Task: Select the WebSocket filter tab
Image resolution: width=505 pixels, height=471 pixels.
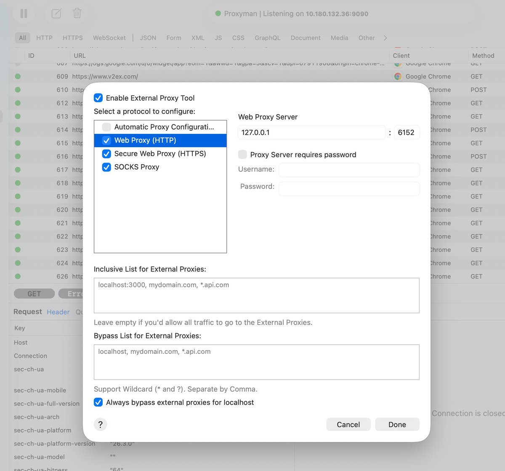Action: (x=109, y=38)
